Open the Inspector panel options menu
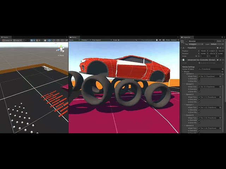This screenshot has height=169, width=226. point(225,37)
